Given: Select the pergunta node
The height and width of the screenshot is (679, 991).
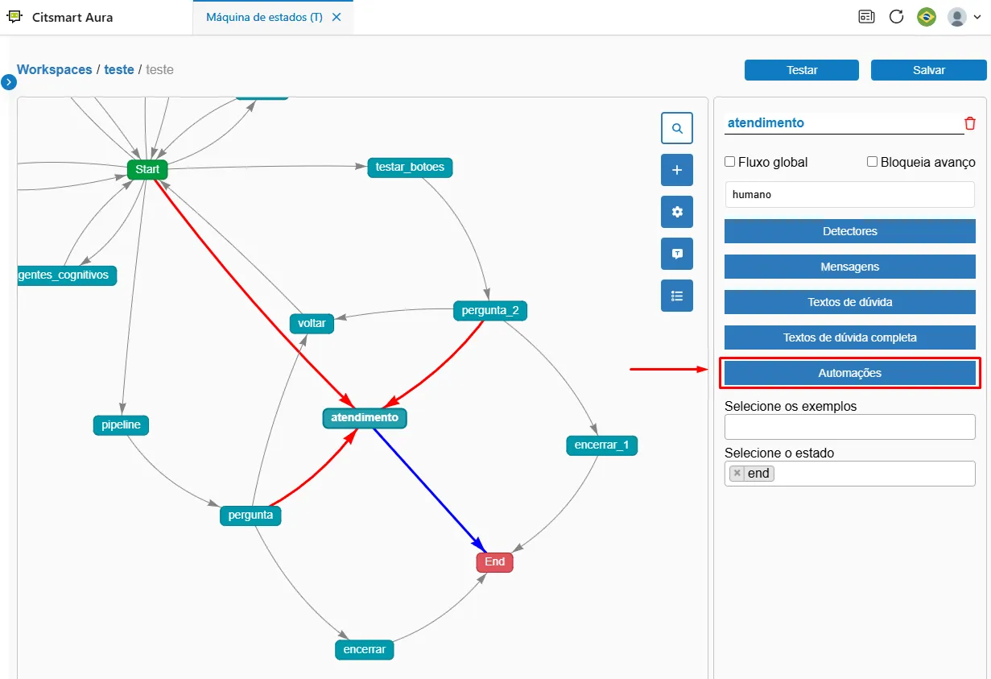Looking at the screenshot, I should (250, 515).
